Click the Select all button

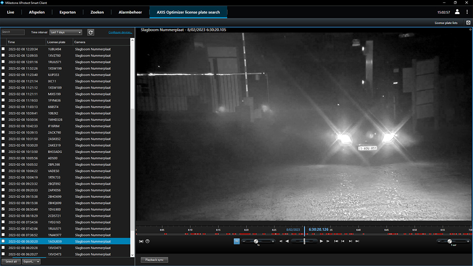(x=11, y=261)
